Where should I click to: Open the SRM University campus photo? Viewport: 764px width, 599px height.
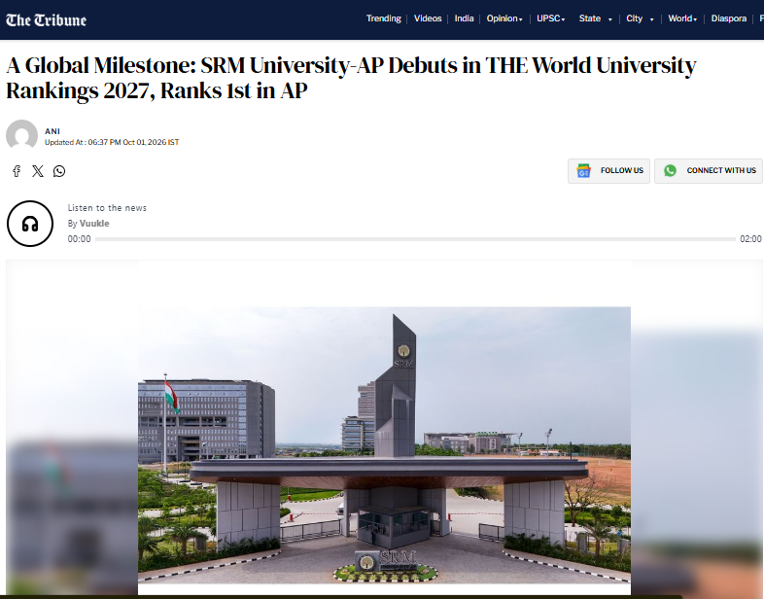(384, 444)
